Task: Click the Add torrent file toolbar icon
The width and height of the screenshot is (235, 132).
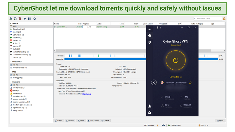Action: 15,19
